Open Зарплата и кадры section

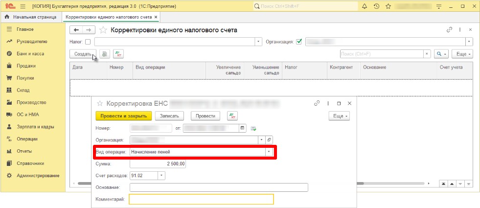[x=36, y=127]
